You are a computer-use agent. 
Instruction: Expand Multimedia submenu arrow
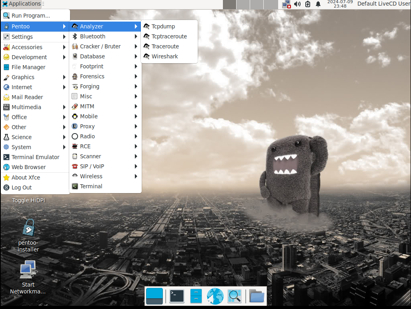tap(64, 107)
